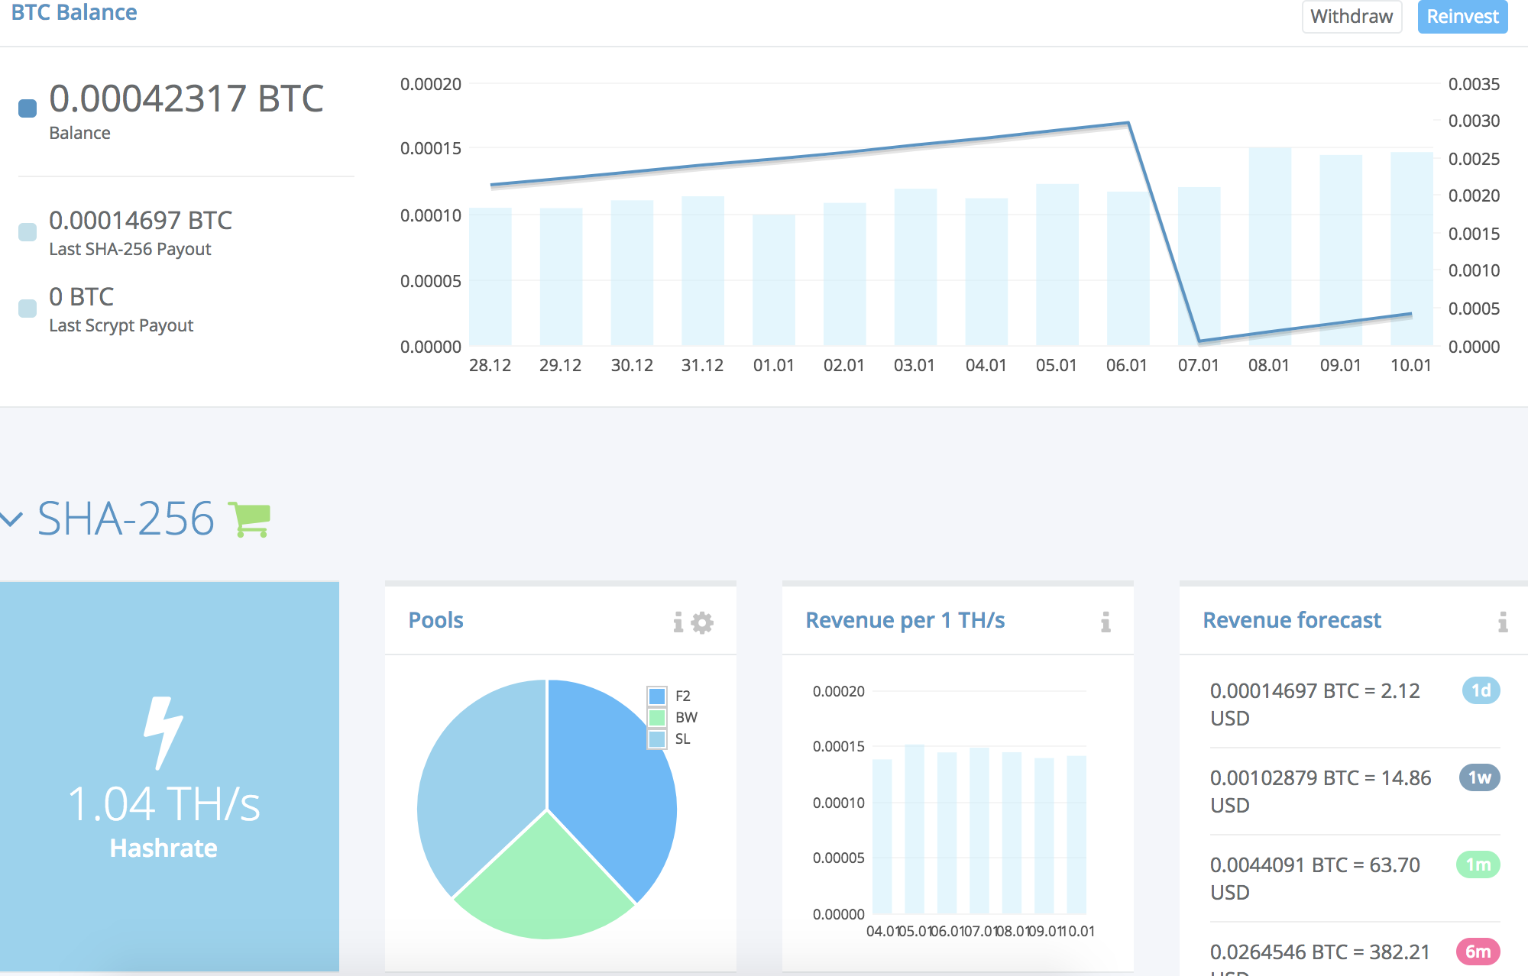Select the 1w forecast badge
The height and width of the screenshot is (976, 1528).
pos(1479,777)
